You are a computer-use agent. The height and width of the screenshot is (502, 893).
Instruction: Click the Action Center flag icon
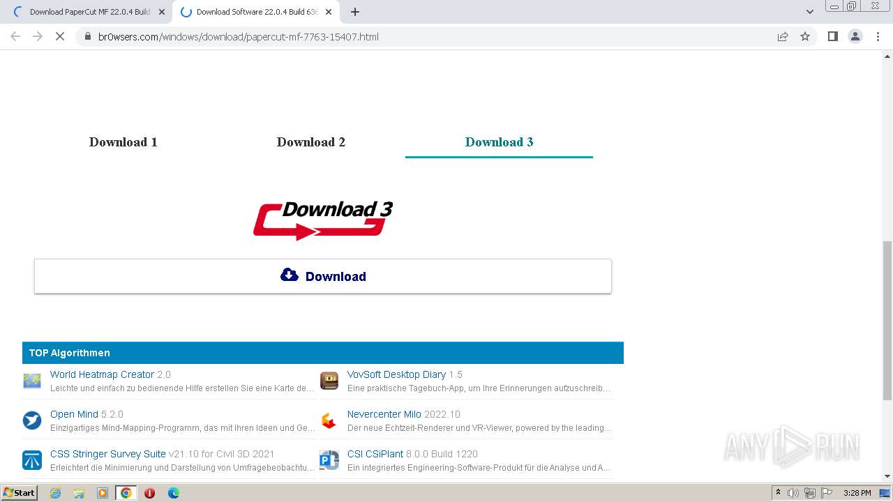827,493
